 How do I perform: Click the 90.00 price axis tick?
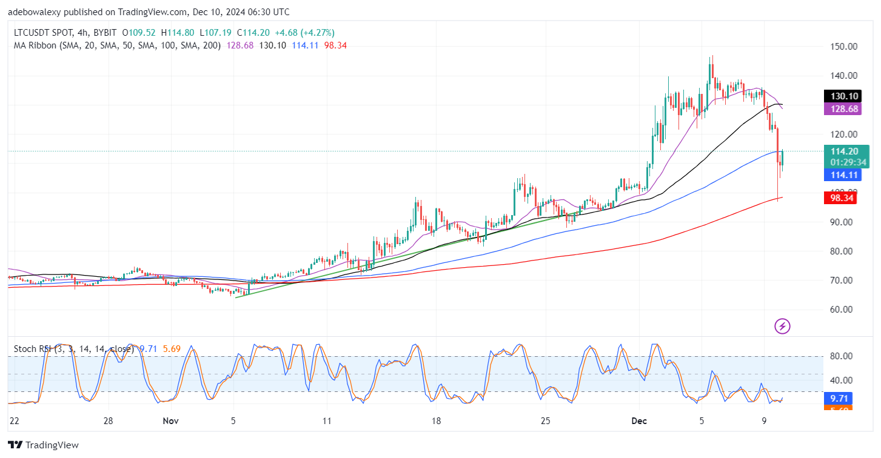click(840, 222)
